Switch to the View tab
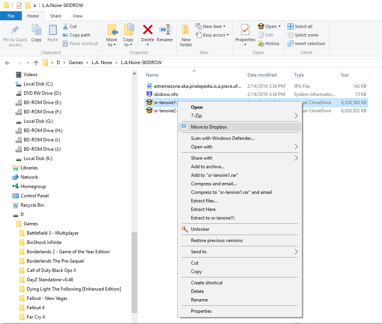The image size is (382, 324). (x=77, y=16)
